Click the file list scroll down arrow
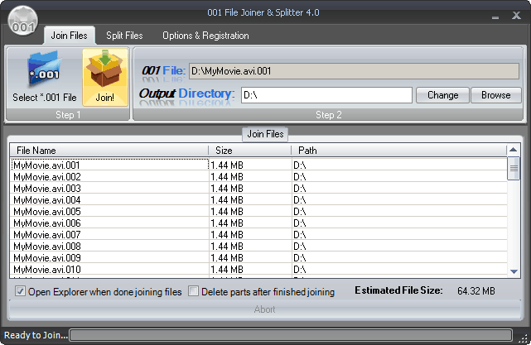Screen dimensions: 531x345 pyautogui.click(x=514, y=271)
